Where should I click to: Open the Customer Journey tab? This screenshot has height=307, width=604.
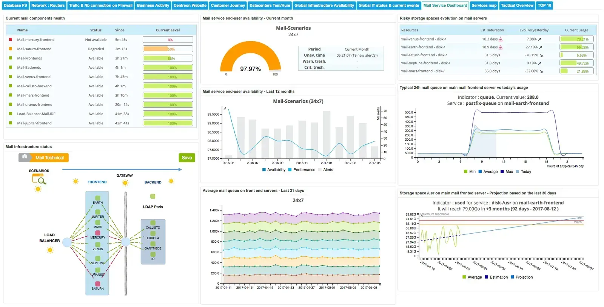pos(228,5)
